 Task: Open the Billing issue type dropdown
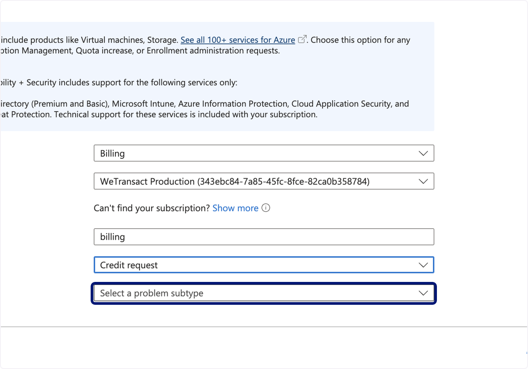264,153
